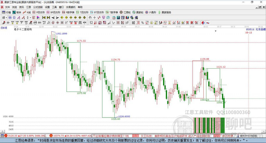The image size is (266, 143).
Task: Open the 浏览 menu
Action: pos(15,7)
